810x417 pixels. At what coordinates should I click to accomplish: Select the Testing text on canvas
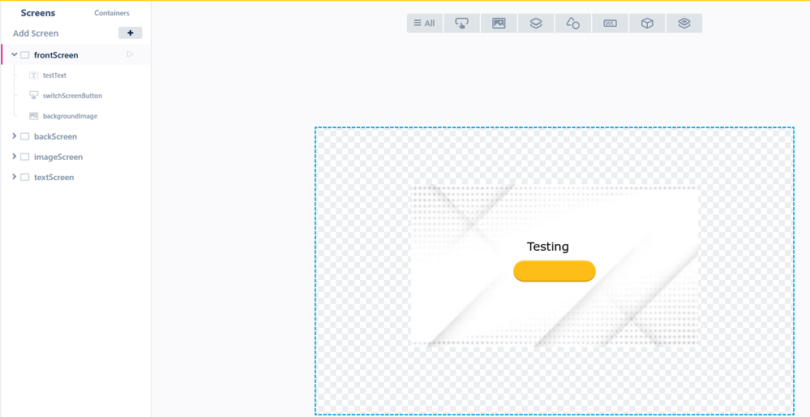coord(547,247)
